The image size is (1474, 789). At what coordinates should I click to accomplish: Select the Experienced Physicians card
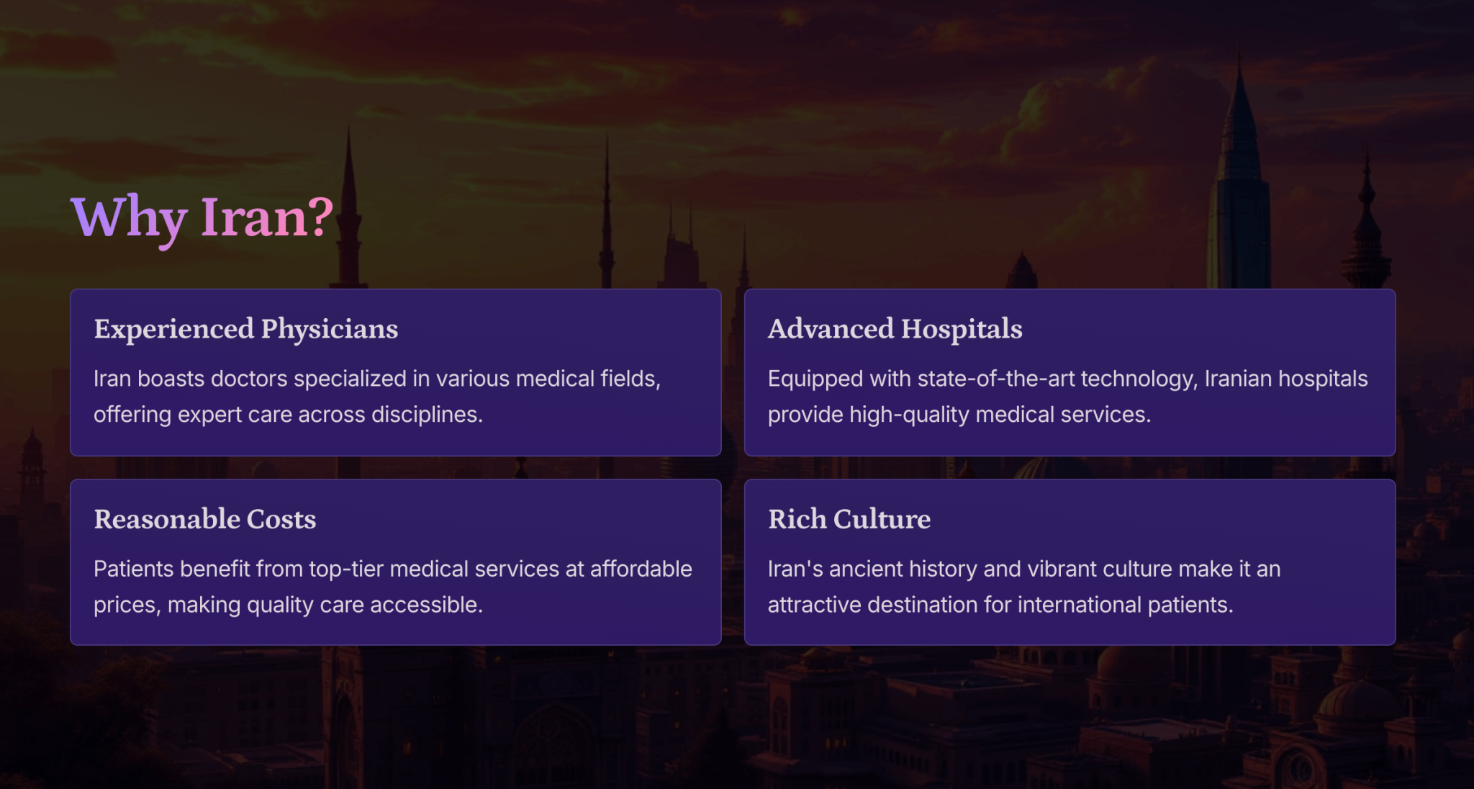click(396, 372)
